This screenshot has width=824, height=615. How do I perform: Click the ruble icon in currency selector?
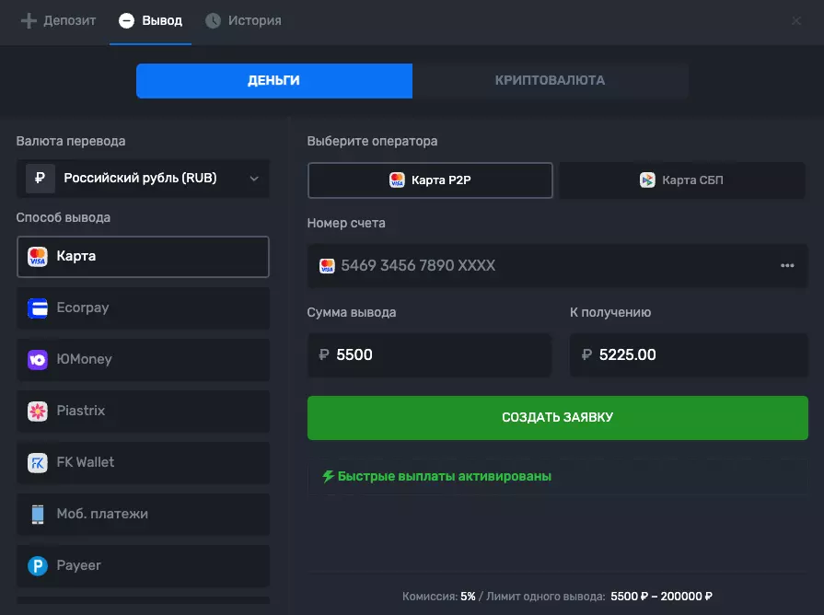click(40, 179)
